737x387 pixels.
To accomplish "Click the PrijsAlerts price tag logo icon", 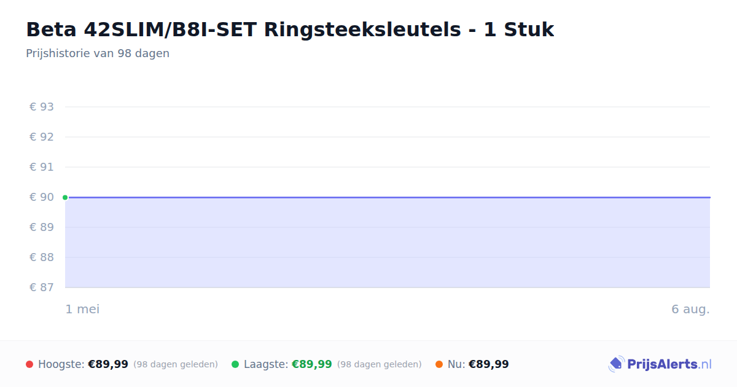I will click(x=616, y=364).
